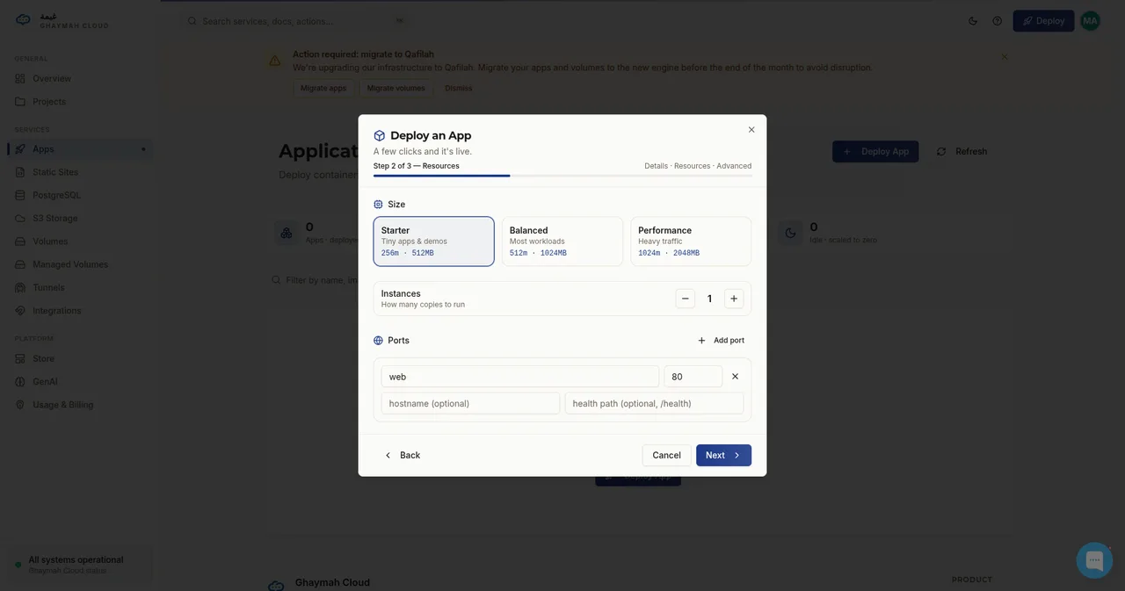Click the Overview grid icon
Viewport: 1125px width, 591px height.
(20, 79)
